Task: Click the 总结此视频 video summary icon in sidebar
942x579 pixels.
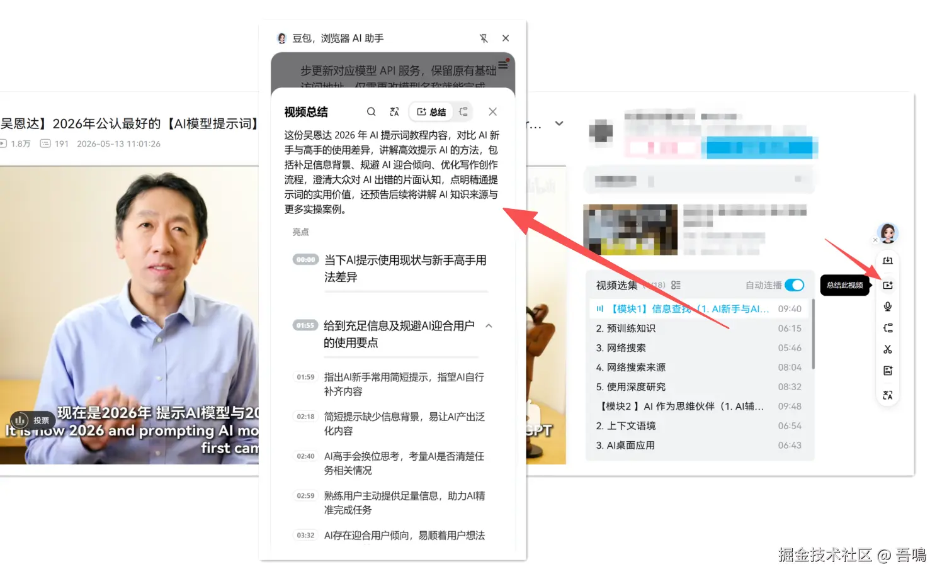Action: [888, 285]
